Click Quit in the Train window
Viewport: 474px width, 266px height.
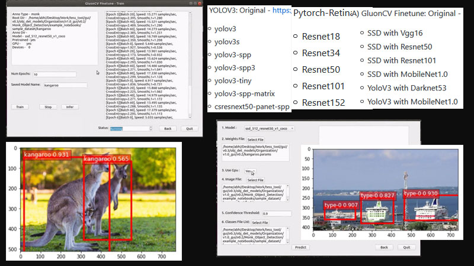pyautogui.click(x=189, y=128)
